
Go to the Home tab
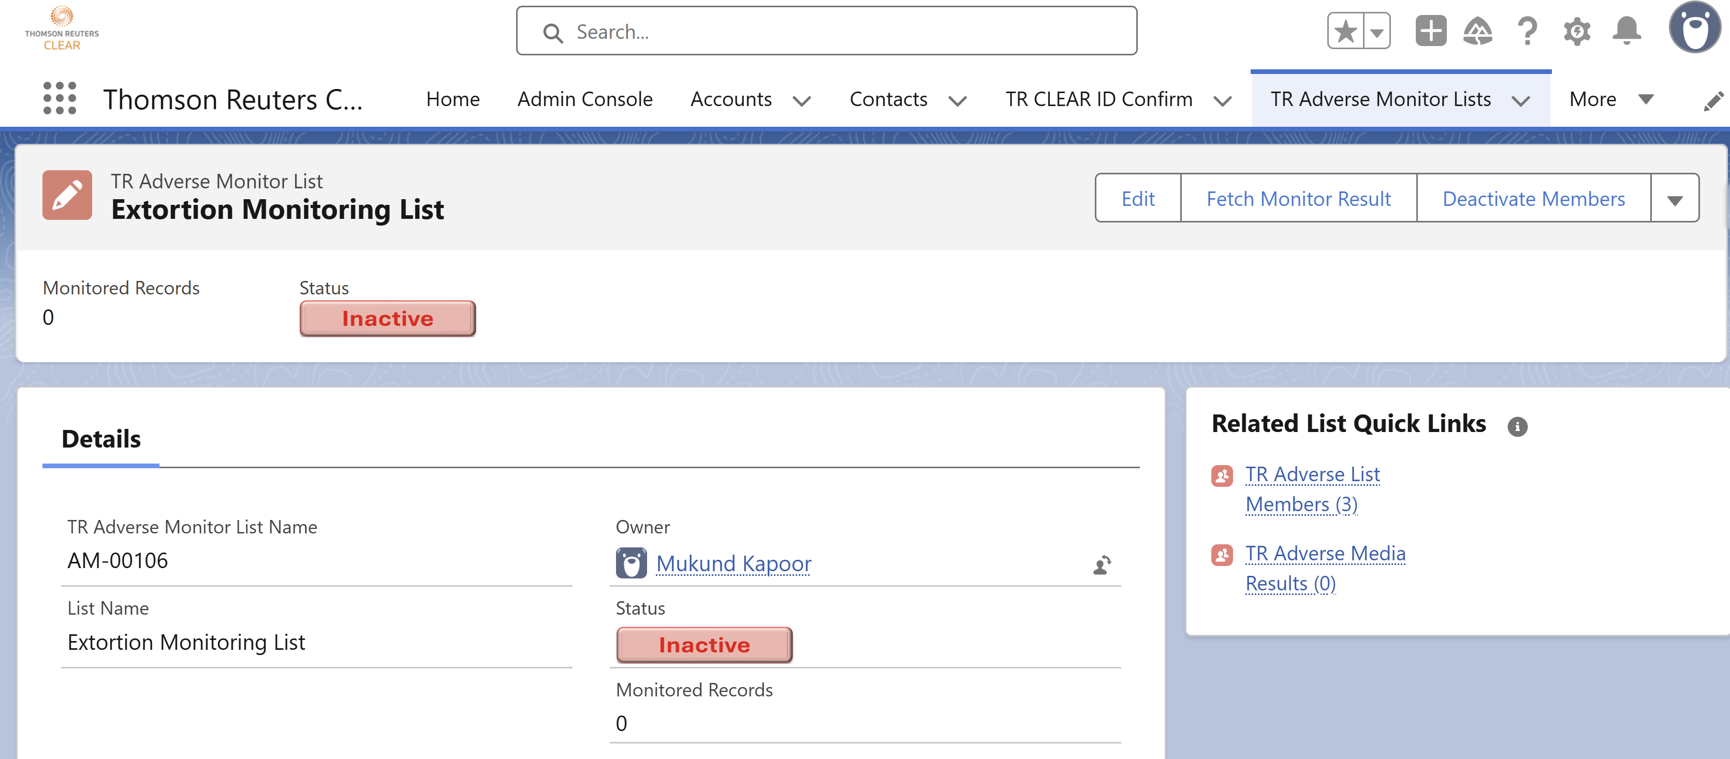point(452,99)
